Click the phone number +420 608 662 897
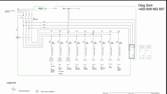This screenshot has height=94, width=167. 151,9
